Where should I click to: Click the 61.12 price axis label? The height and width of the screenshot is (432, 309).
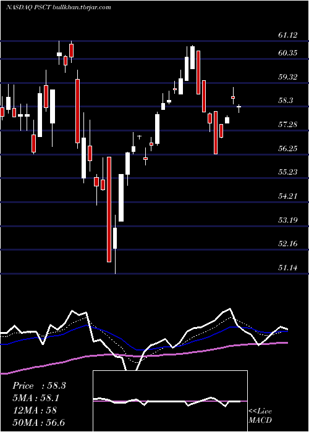click(288, 35)
